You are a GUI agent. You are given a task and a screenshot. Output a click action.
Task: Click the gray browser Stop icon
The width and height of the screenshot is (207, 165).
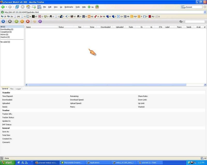point(23,7)
